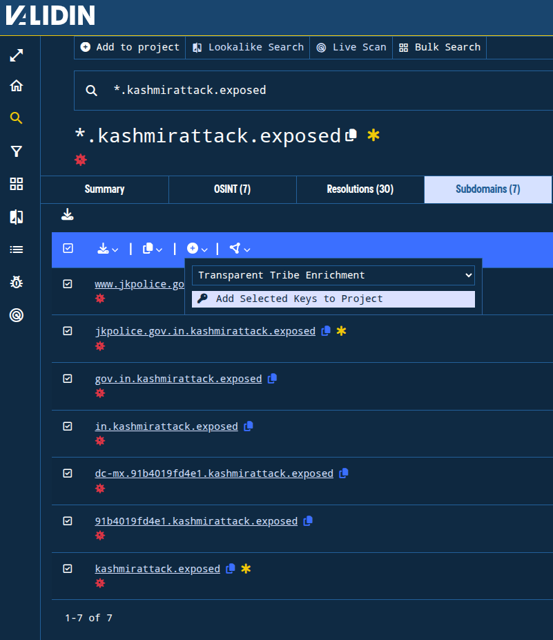Open the list sidebar icon

(17, 250)
